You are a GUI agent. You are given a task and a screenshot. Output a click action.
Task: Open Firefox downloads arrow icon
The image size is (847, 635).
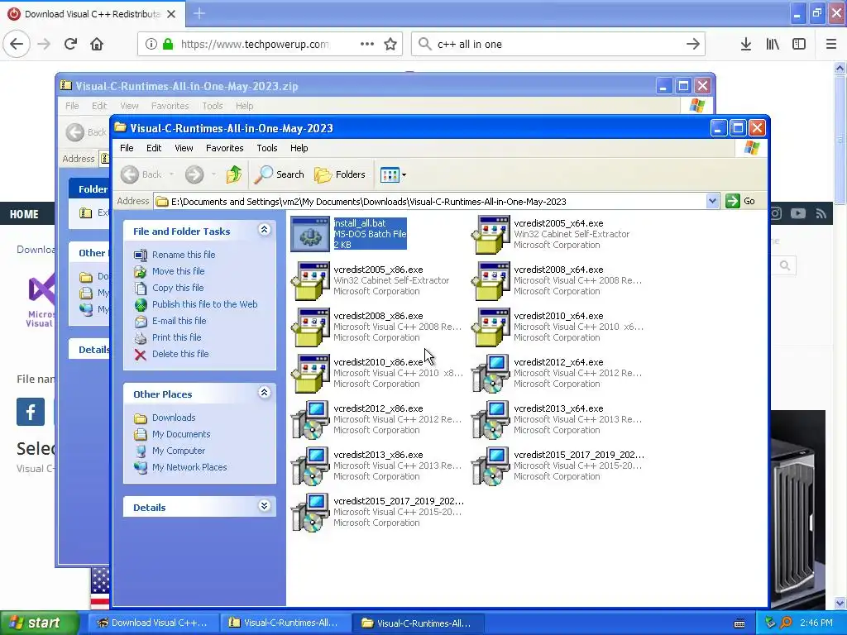click(x=746, y=44)
